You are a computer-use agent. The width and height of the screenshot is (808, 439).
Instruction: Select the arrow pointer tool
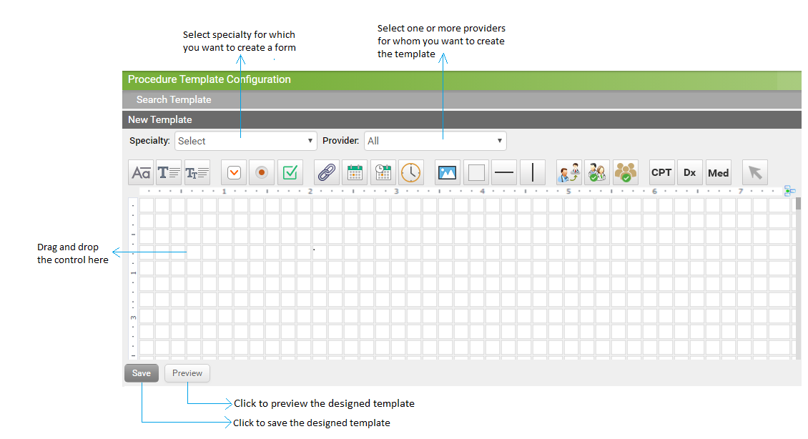(x=755, y=172)
